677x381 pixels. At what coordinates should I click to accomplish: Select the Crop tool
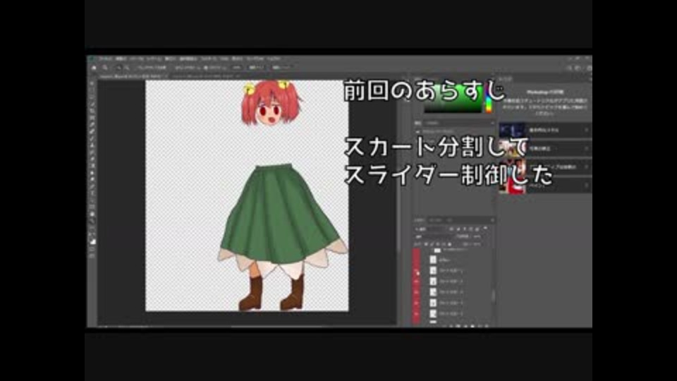pyautogui.click(x=92, y=111)
